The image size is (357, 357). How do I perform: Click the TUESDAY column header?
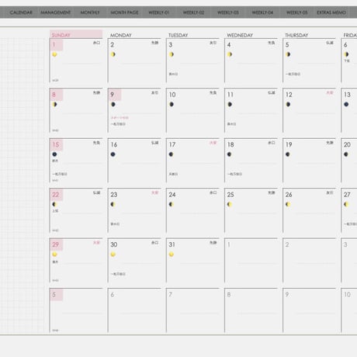tap(178, 35)
